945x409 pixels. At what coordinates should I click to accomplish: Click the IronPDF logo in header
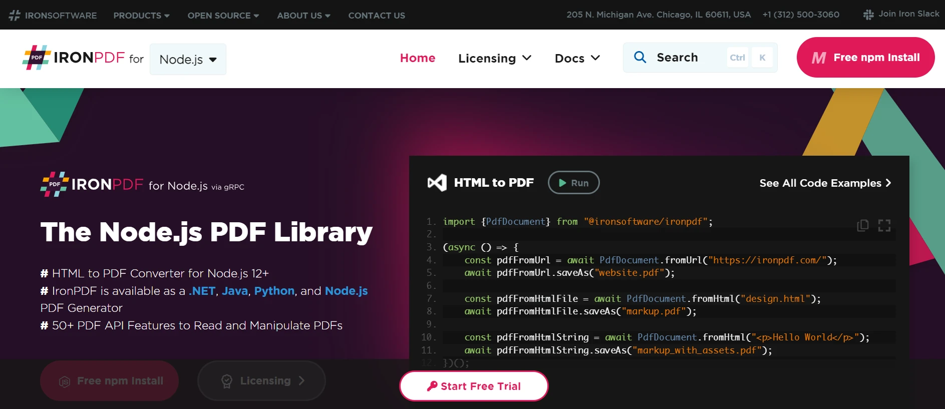73,58
